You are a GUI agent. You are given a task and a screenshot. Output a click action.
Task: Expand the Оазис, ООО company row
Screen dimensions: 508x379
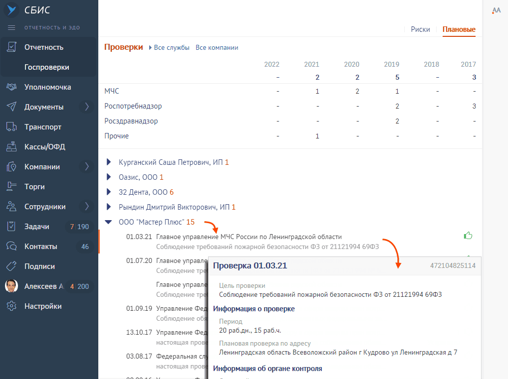pos(109,177)
